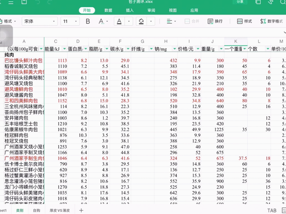Open the font style A options
The image size is (286, 214).
[103, 21]
